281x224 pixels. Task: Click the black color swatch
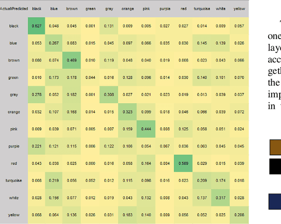(275, 167)
